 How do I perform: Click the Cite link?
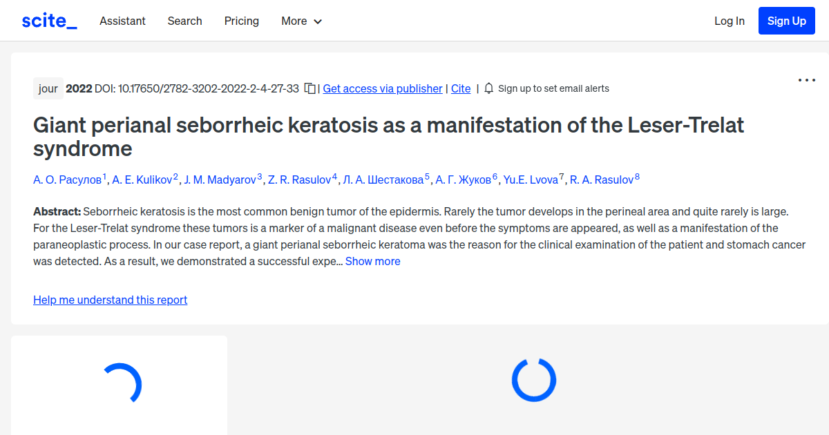point(460,88)
